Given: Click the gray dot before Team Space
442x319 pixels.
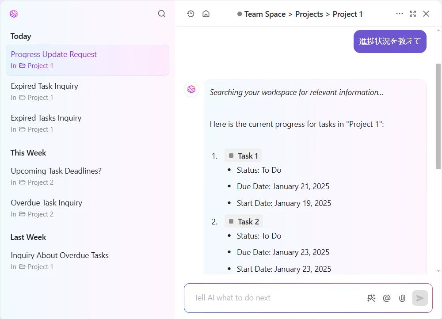Looking at the screenshot, I should tap(239, 14).
